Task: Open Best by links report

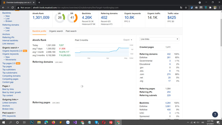Action: [8, 89]
